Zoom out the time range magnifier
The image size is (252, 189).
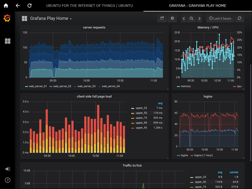[191, 19]
